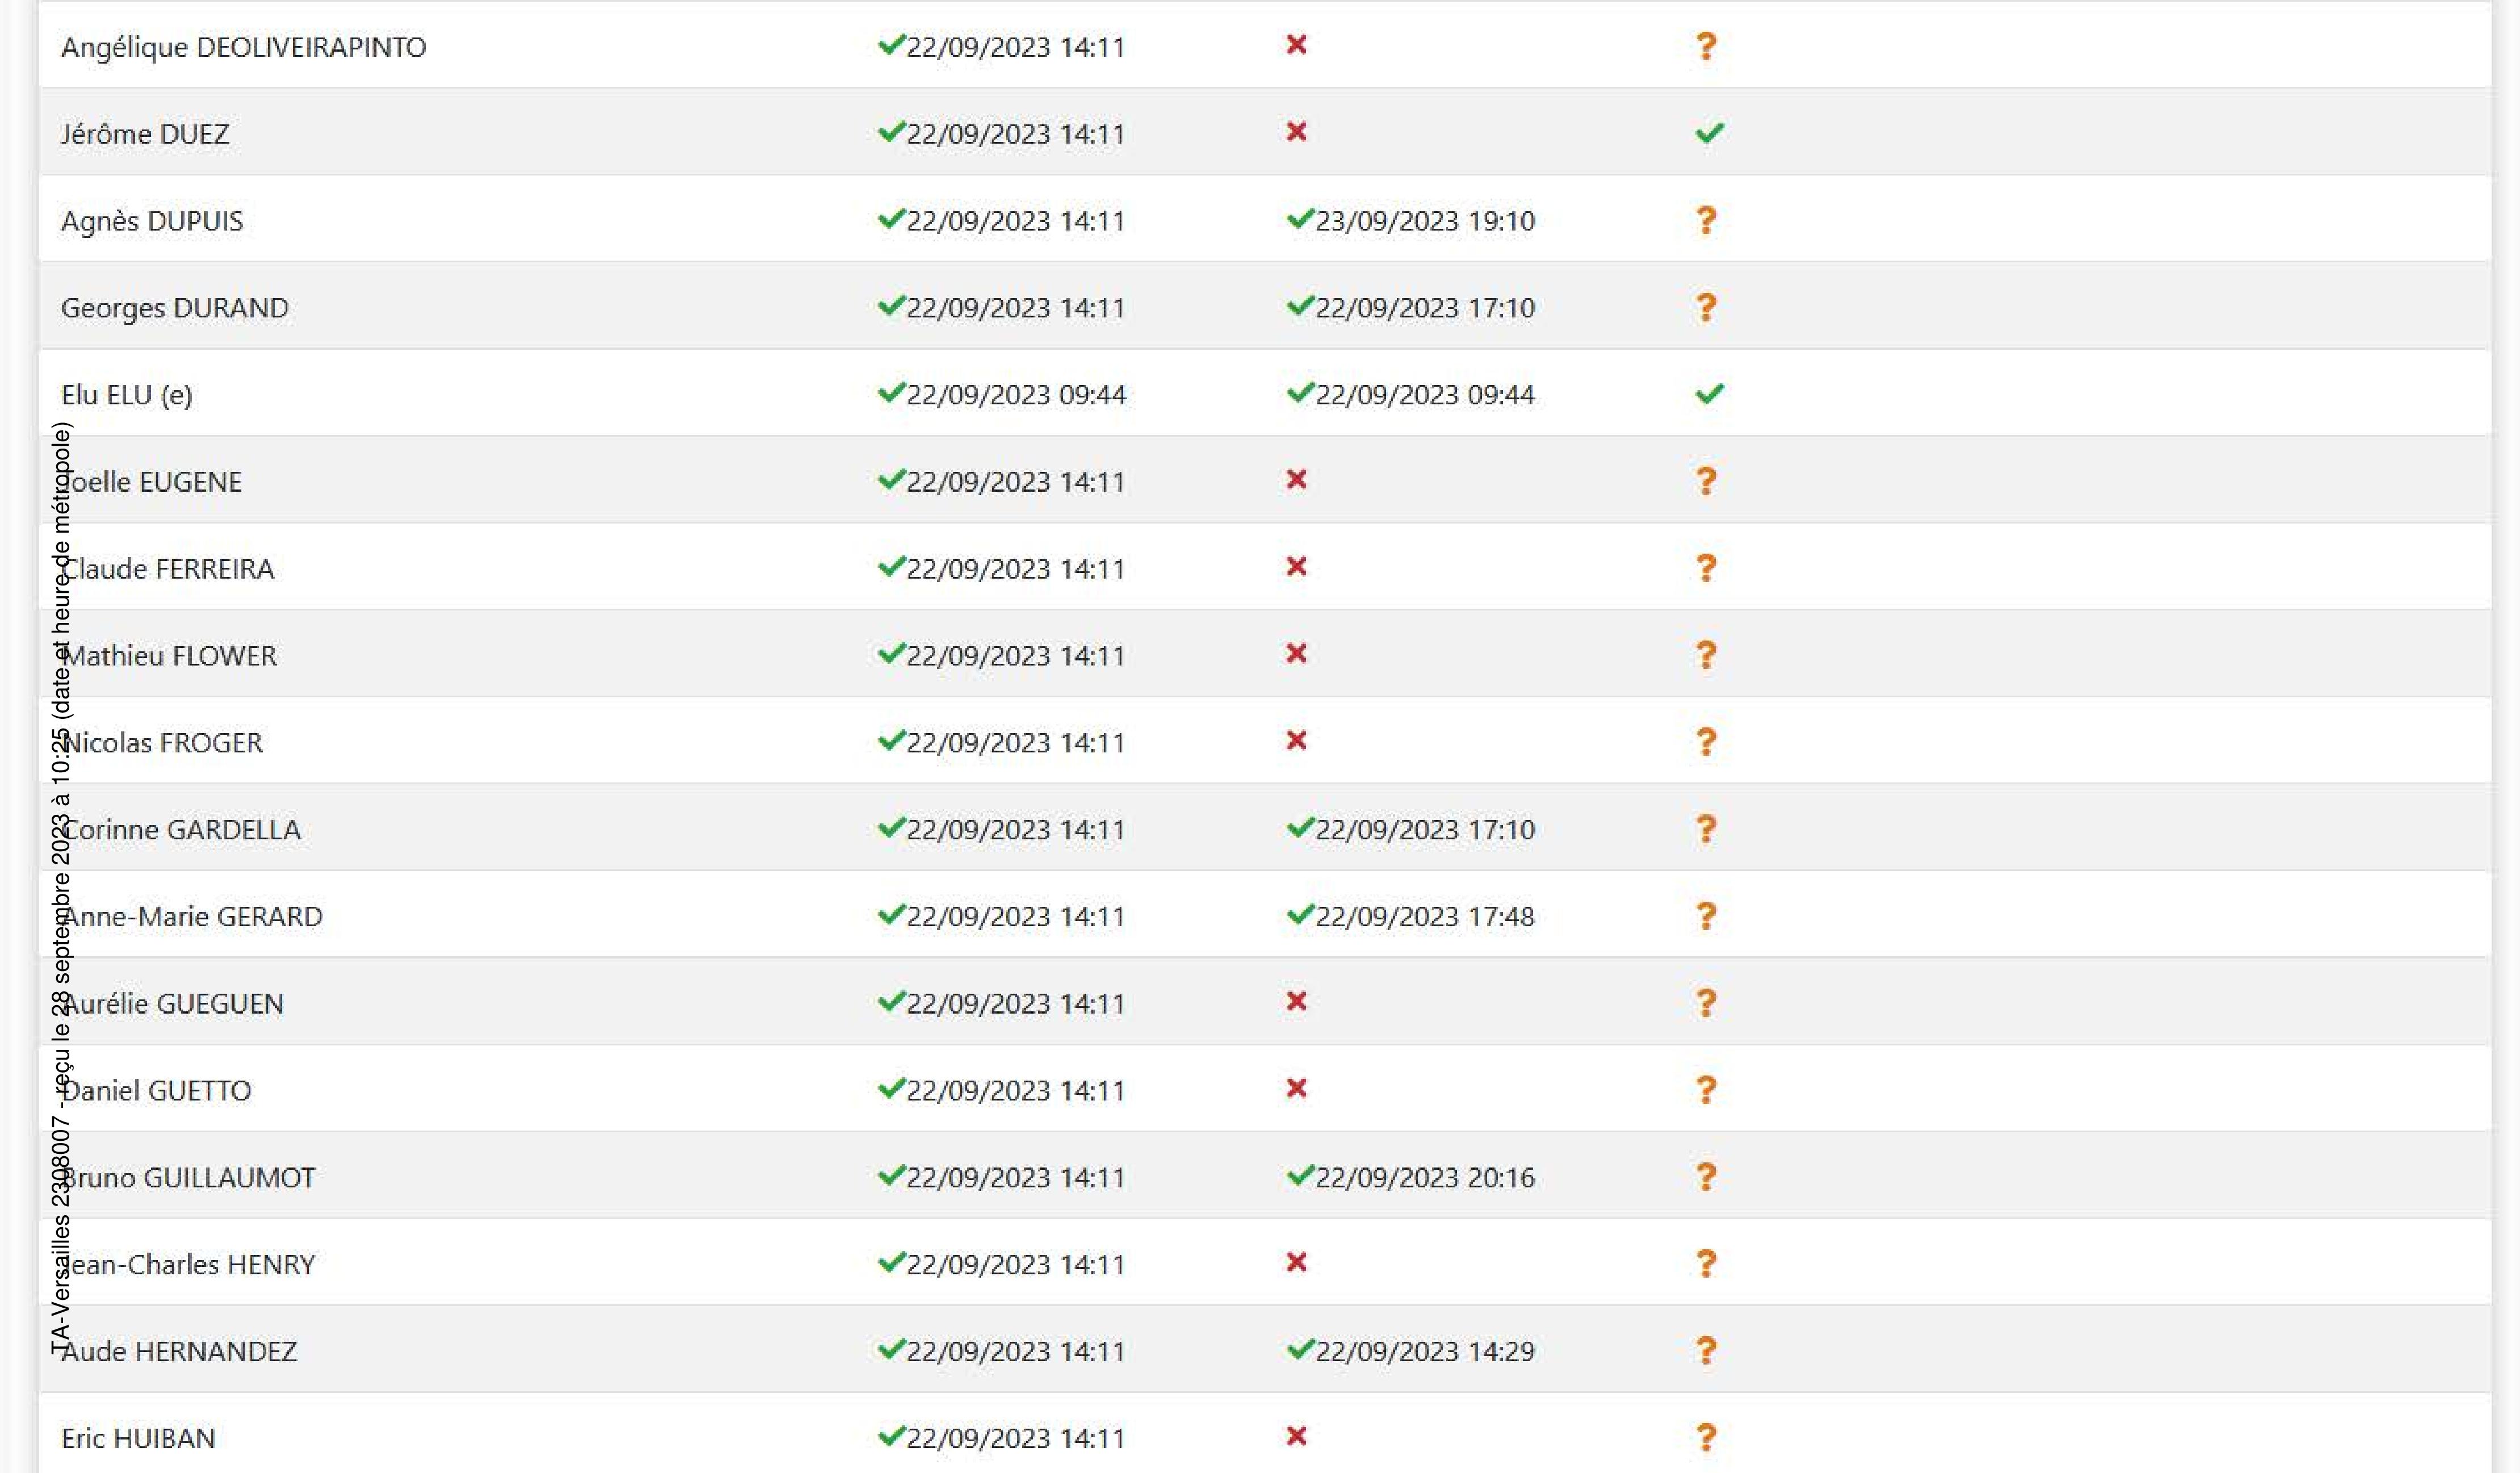Click Bruno GUILLAUMOT's 22/09/2023 20:16 date
The height and width of the screenshot is (1473, 2520).
click(x=1424, y=1178)
